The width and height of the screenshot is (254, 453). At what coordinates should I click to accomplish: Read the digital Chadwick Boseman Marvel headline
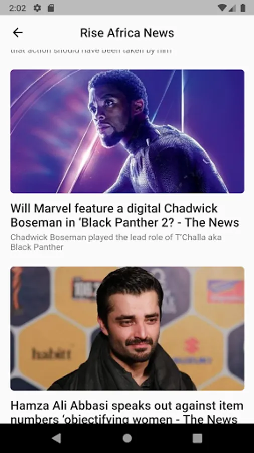click(x=124, y=215)
